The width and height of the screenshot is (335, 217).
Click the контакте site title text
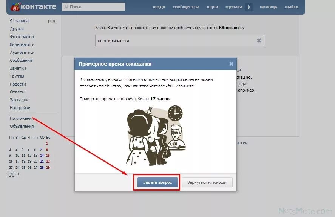[39, 7]
